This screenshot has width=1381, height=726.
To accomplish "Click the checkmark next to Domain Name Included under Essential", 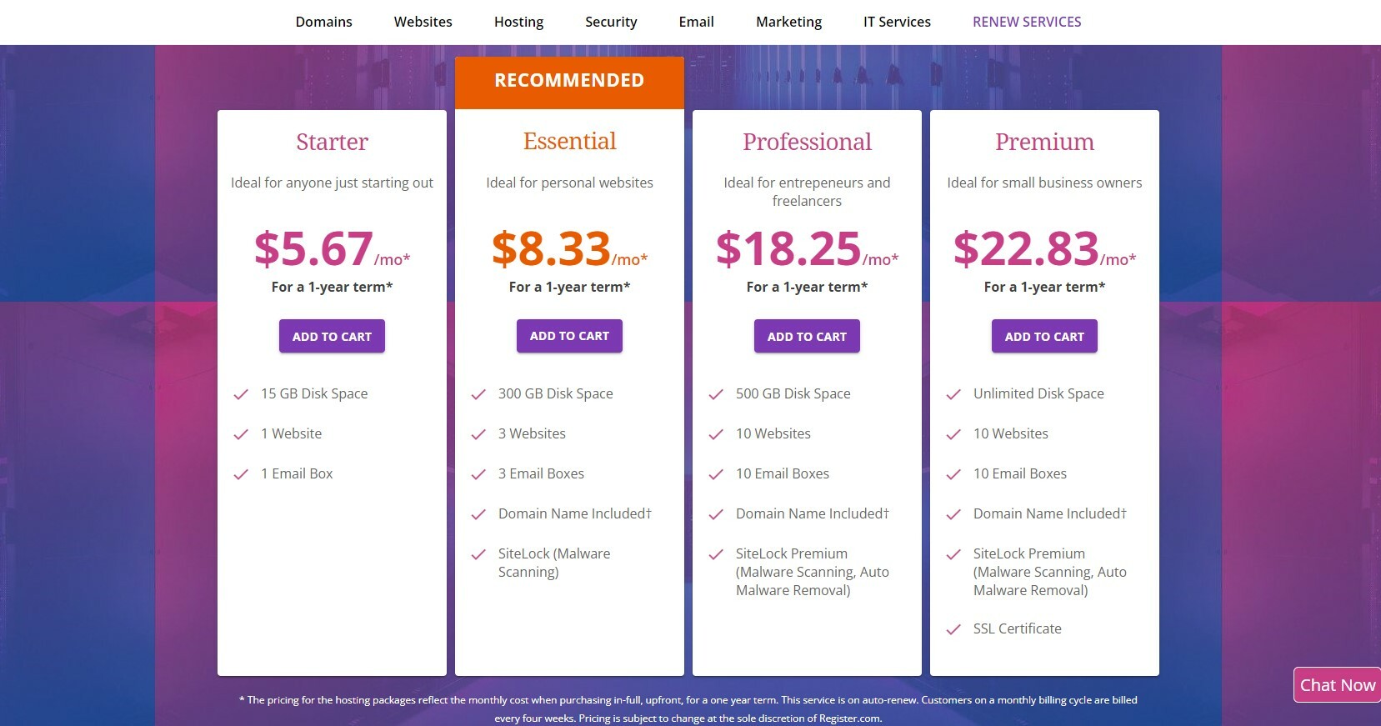I will [x=479, y=513].
